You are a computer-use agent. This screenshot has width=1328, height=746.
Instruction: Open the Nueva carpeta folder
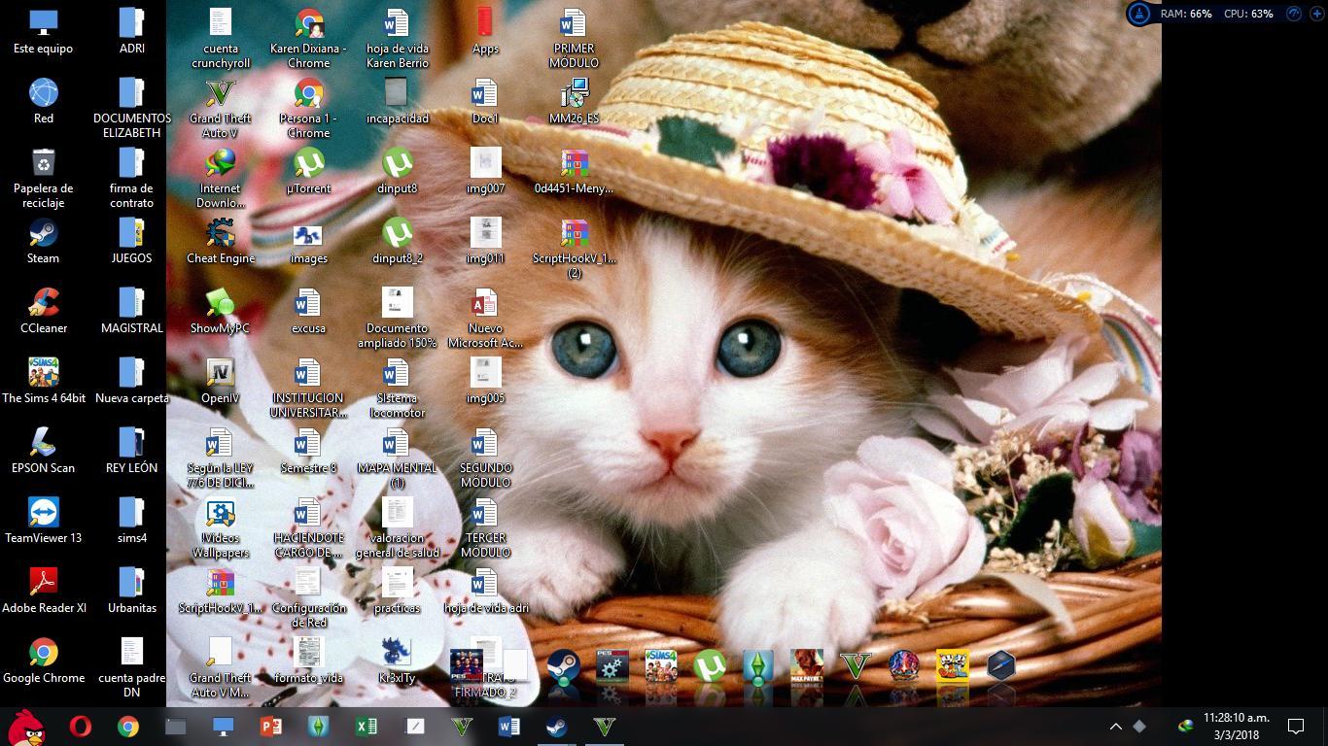132,380
